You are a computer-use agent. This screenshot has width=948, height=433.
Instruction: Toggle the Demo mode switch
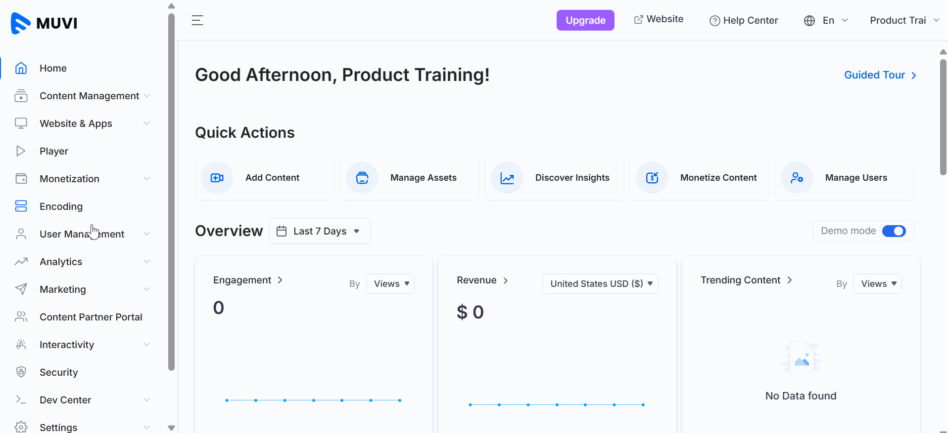tap(894, 231)
